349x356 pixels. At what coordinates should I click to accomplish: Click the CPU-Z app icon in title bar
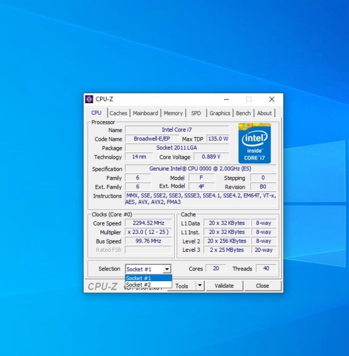click(89, 99)
